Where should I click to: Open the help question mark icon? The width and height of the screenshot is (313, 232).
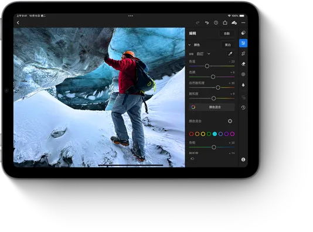click(216, 23)
